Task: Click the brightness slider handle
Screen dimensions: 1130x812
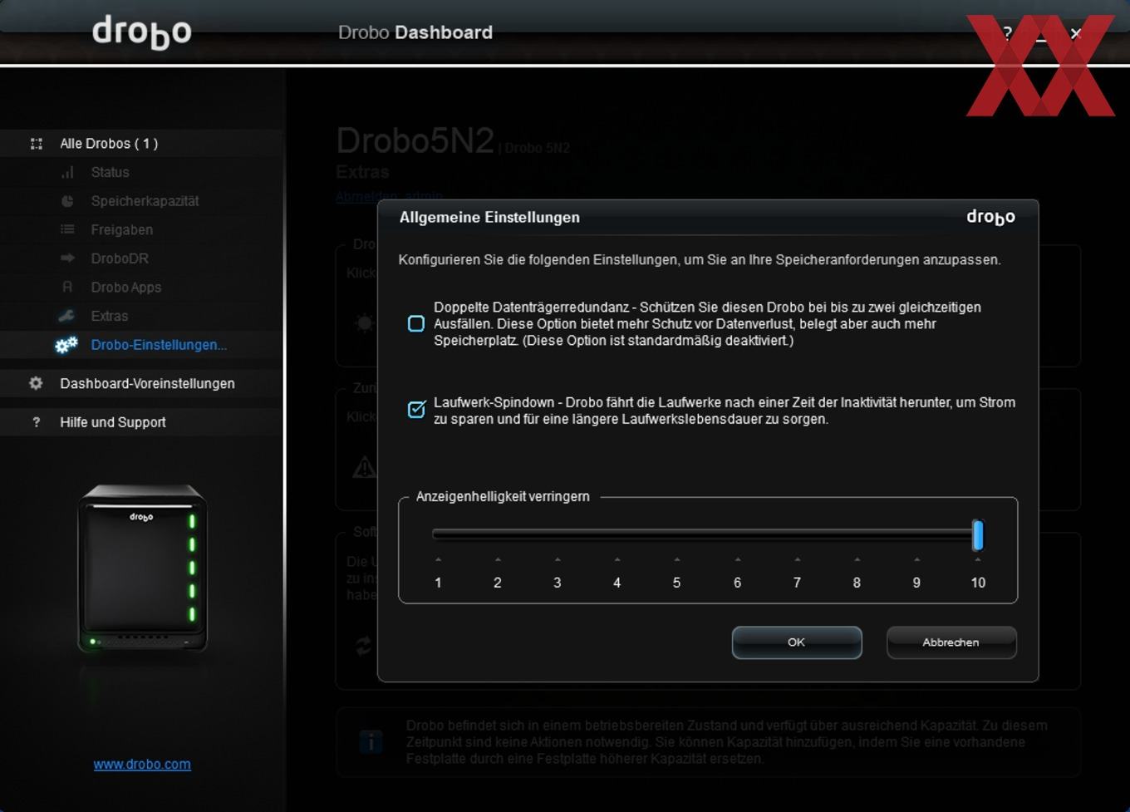Action: (978, 535)
